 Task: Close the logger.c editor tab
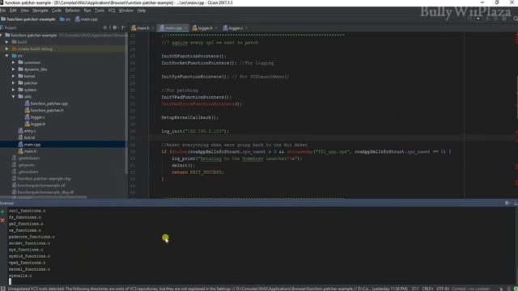(x=246, y=28)
